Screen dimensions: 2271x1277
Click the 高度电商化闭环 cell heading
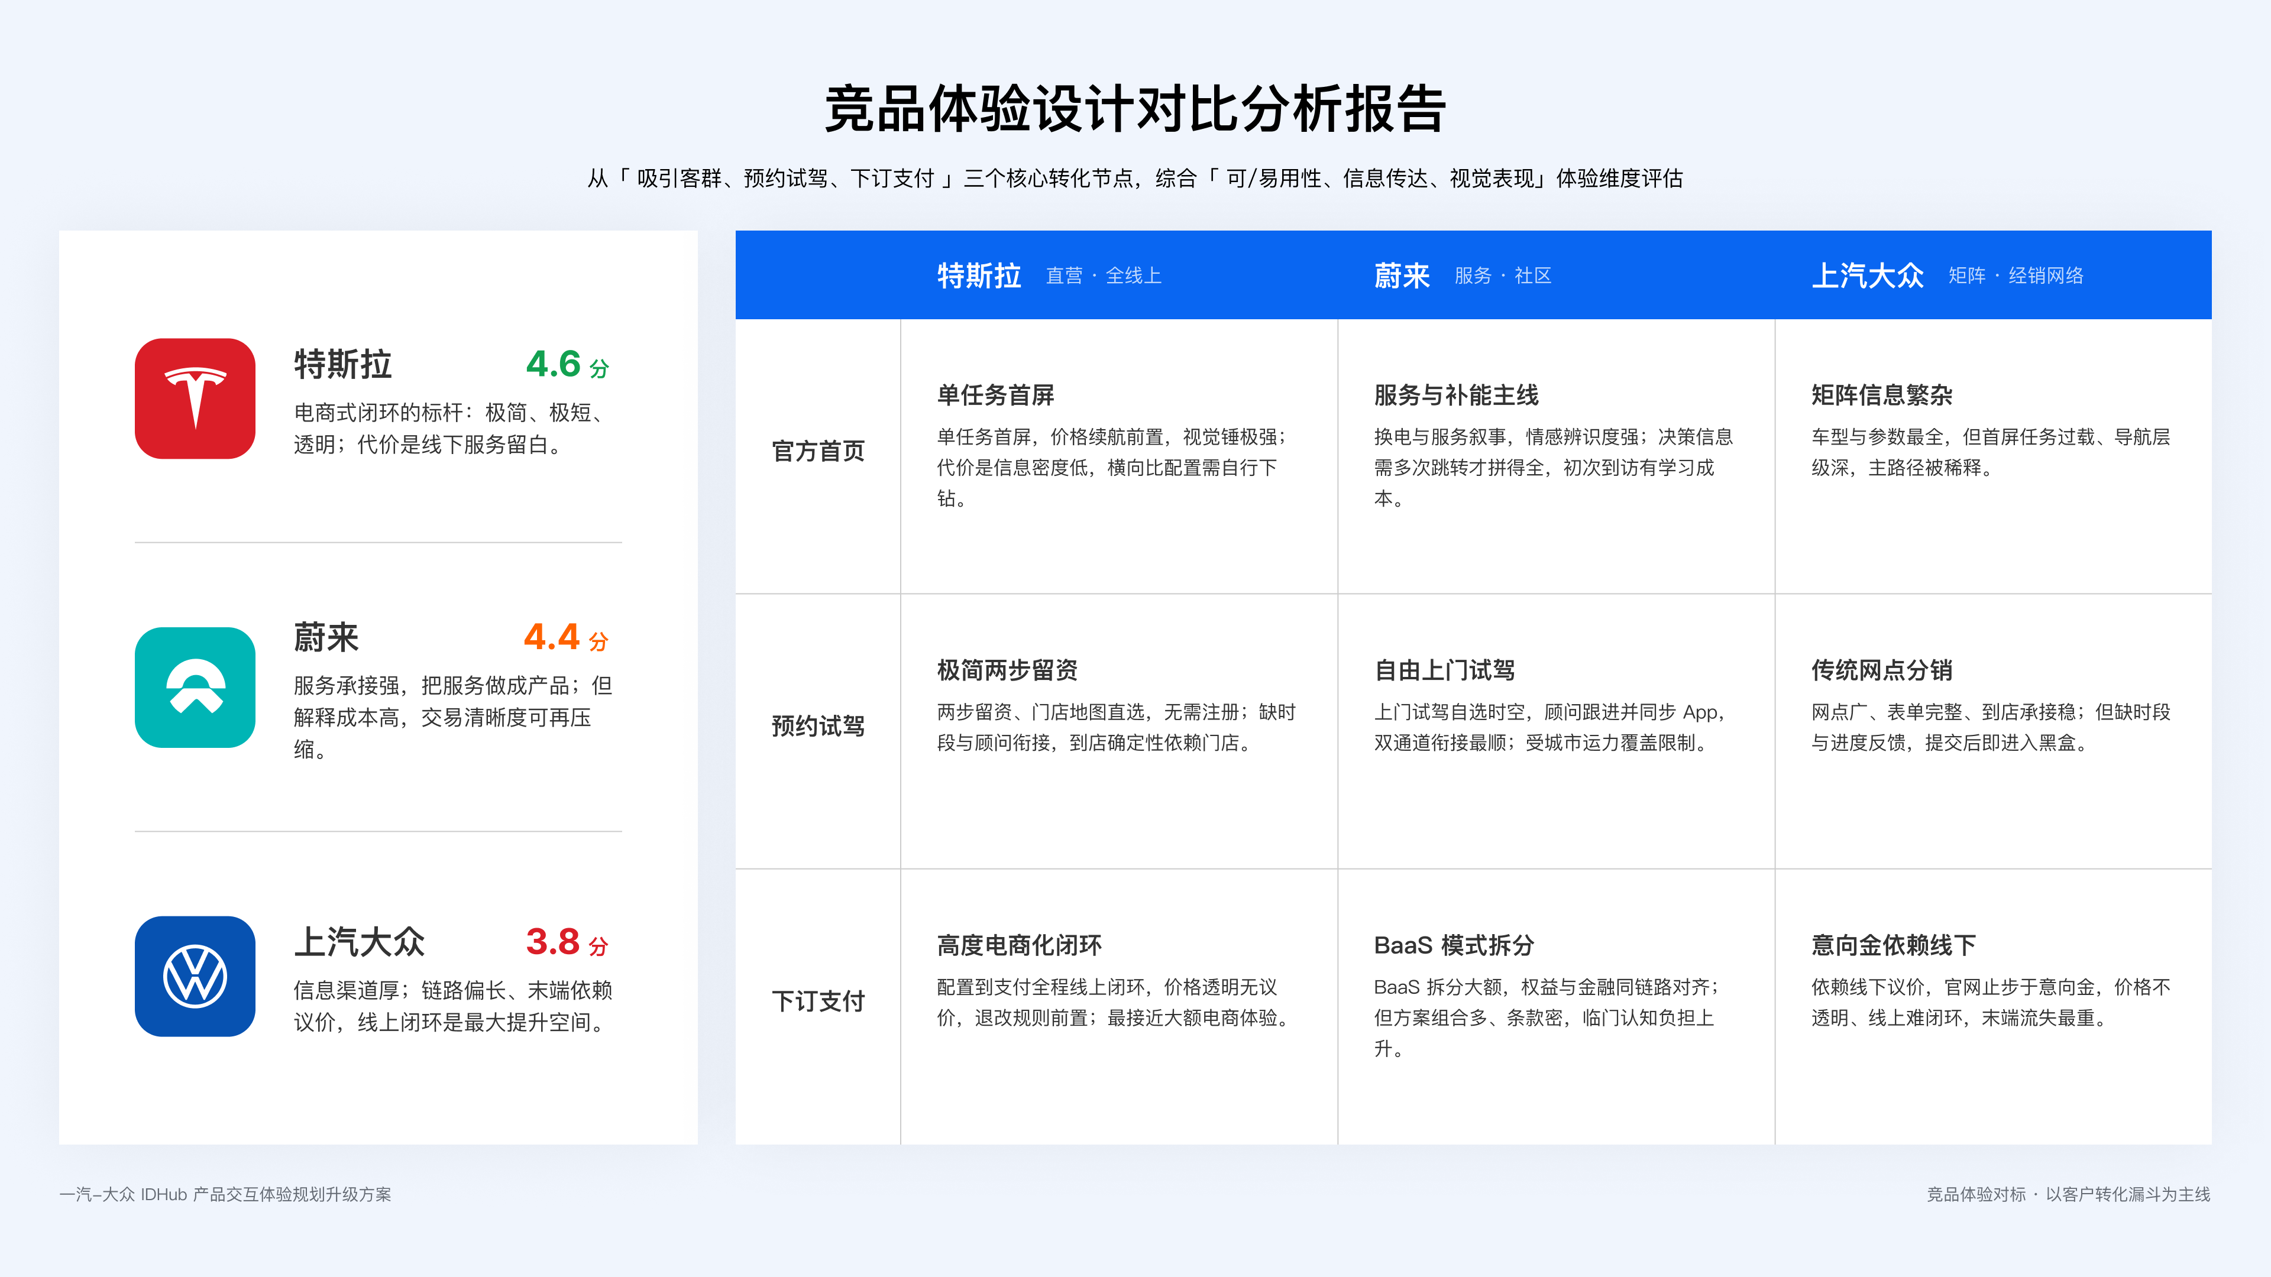(x=1019, y=945)
